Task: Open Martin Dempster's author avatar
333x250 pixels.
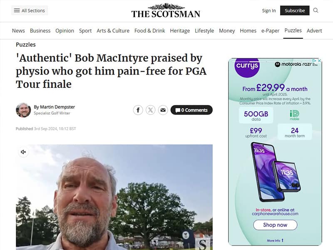Action: point(23,110)
